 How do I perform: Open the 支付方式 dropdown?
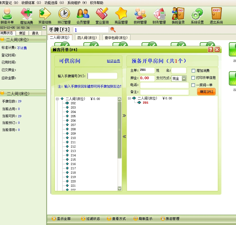pos(184,78)
